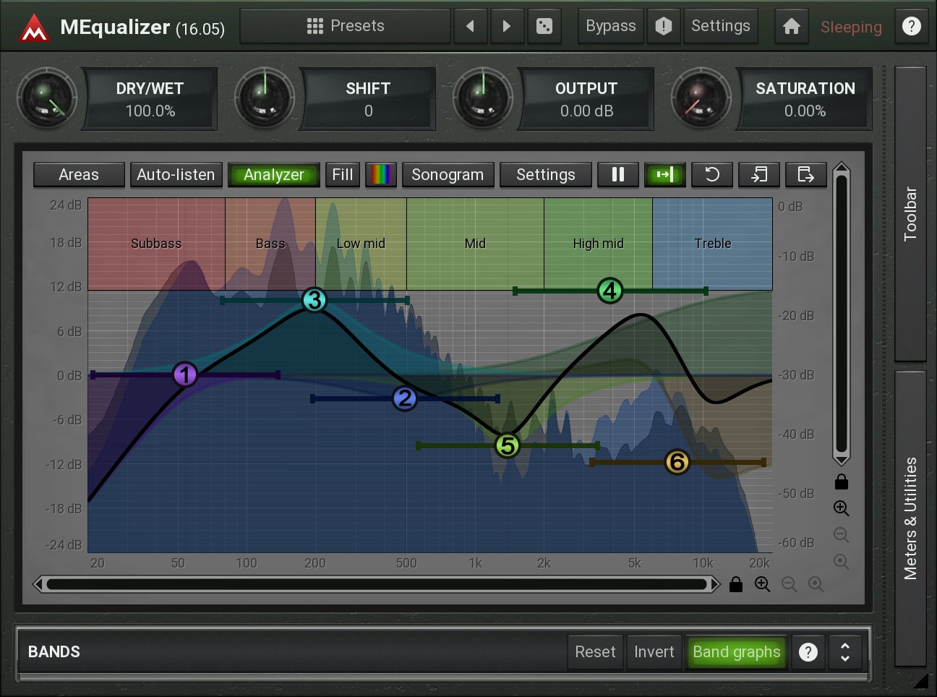
Task: Pause the analyzer display
Action: click(x=618, y=174)
